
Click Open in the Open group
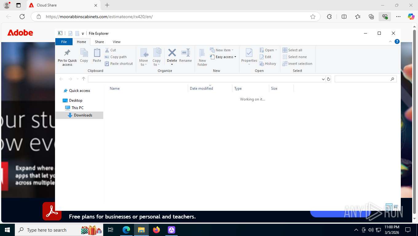(x=268, y=50)
